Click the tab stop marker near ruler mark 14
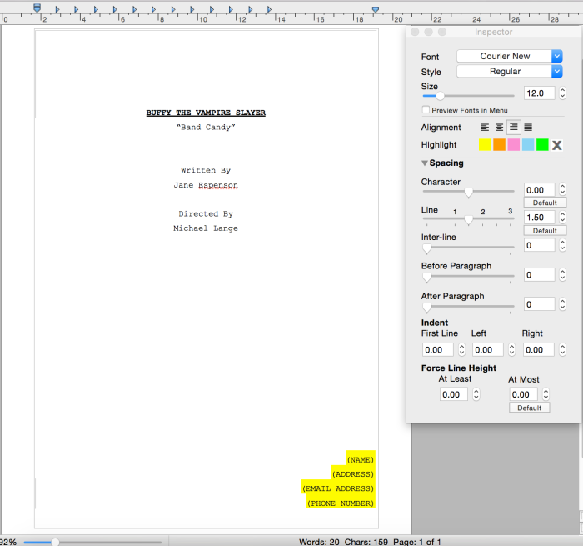Viewport: 583px width, 546px height. click(269, 9)
